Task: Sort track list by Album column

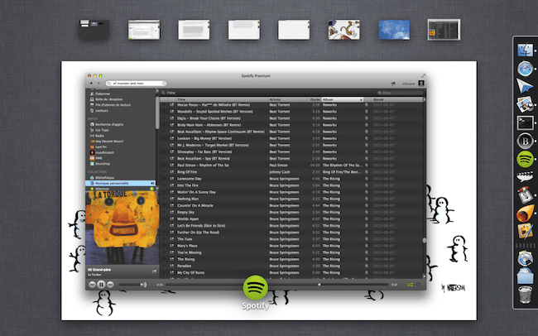Action: point(342,99)
